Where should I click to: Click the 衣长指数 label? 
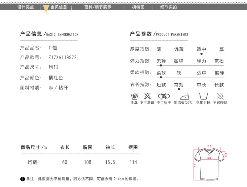click(141, 85)
